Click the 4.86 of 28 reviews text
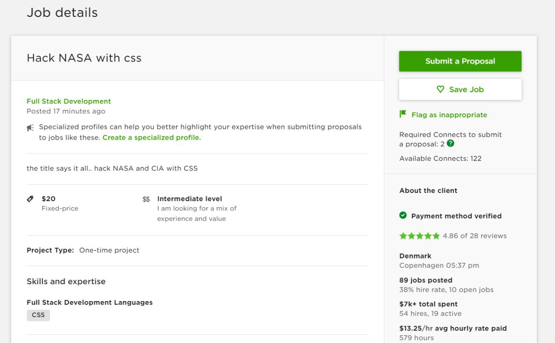This screenshot has height=343, width=555. tap(475, 236)
